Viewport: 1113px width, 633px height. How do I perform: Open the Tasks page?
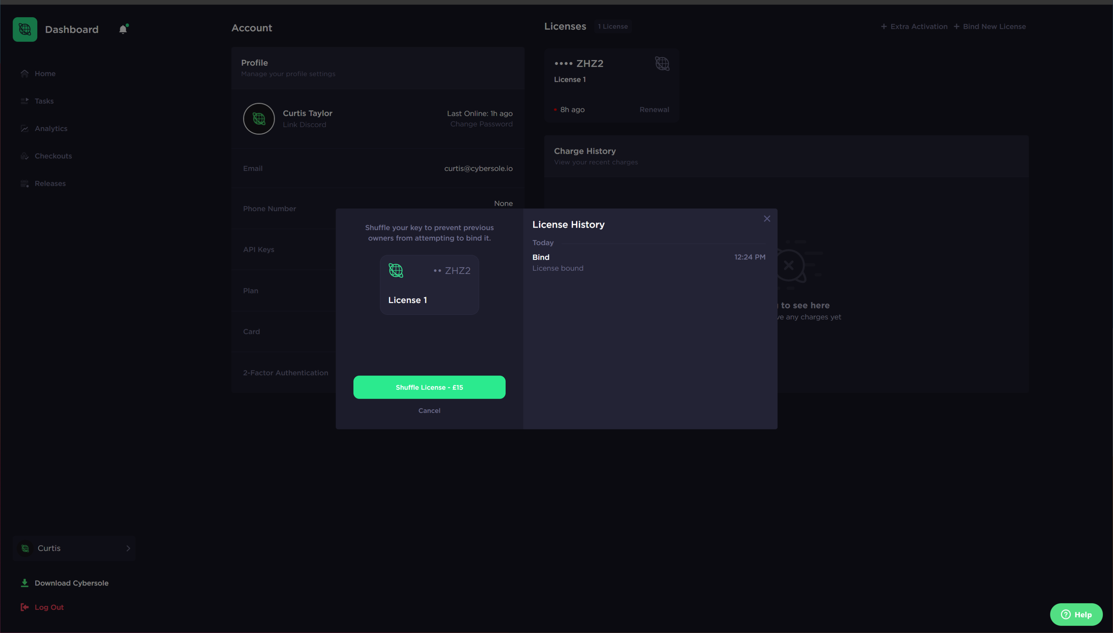pos(44,101)
